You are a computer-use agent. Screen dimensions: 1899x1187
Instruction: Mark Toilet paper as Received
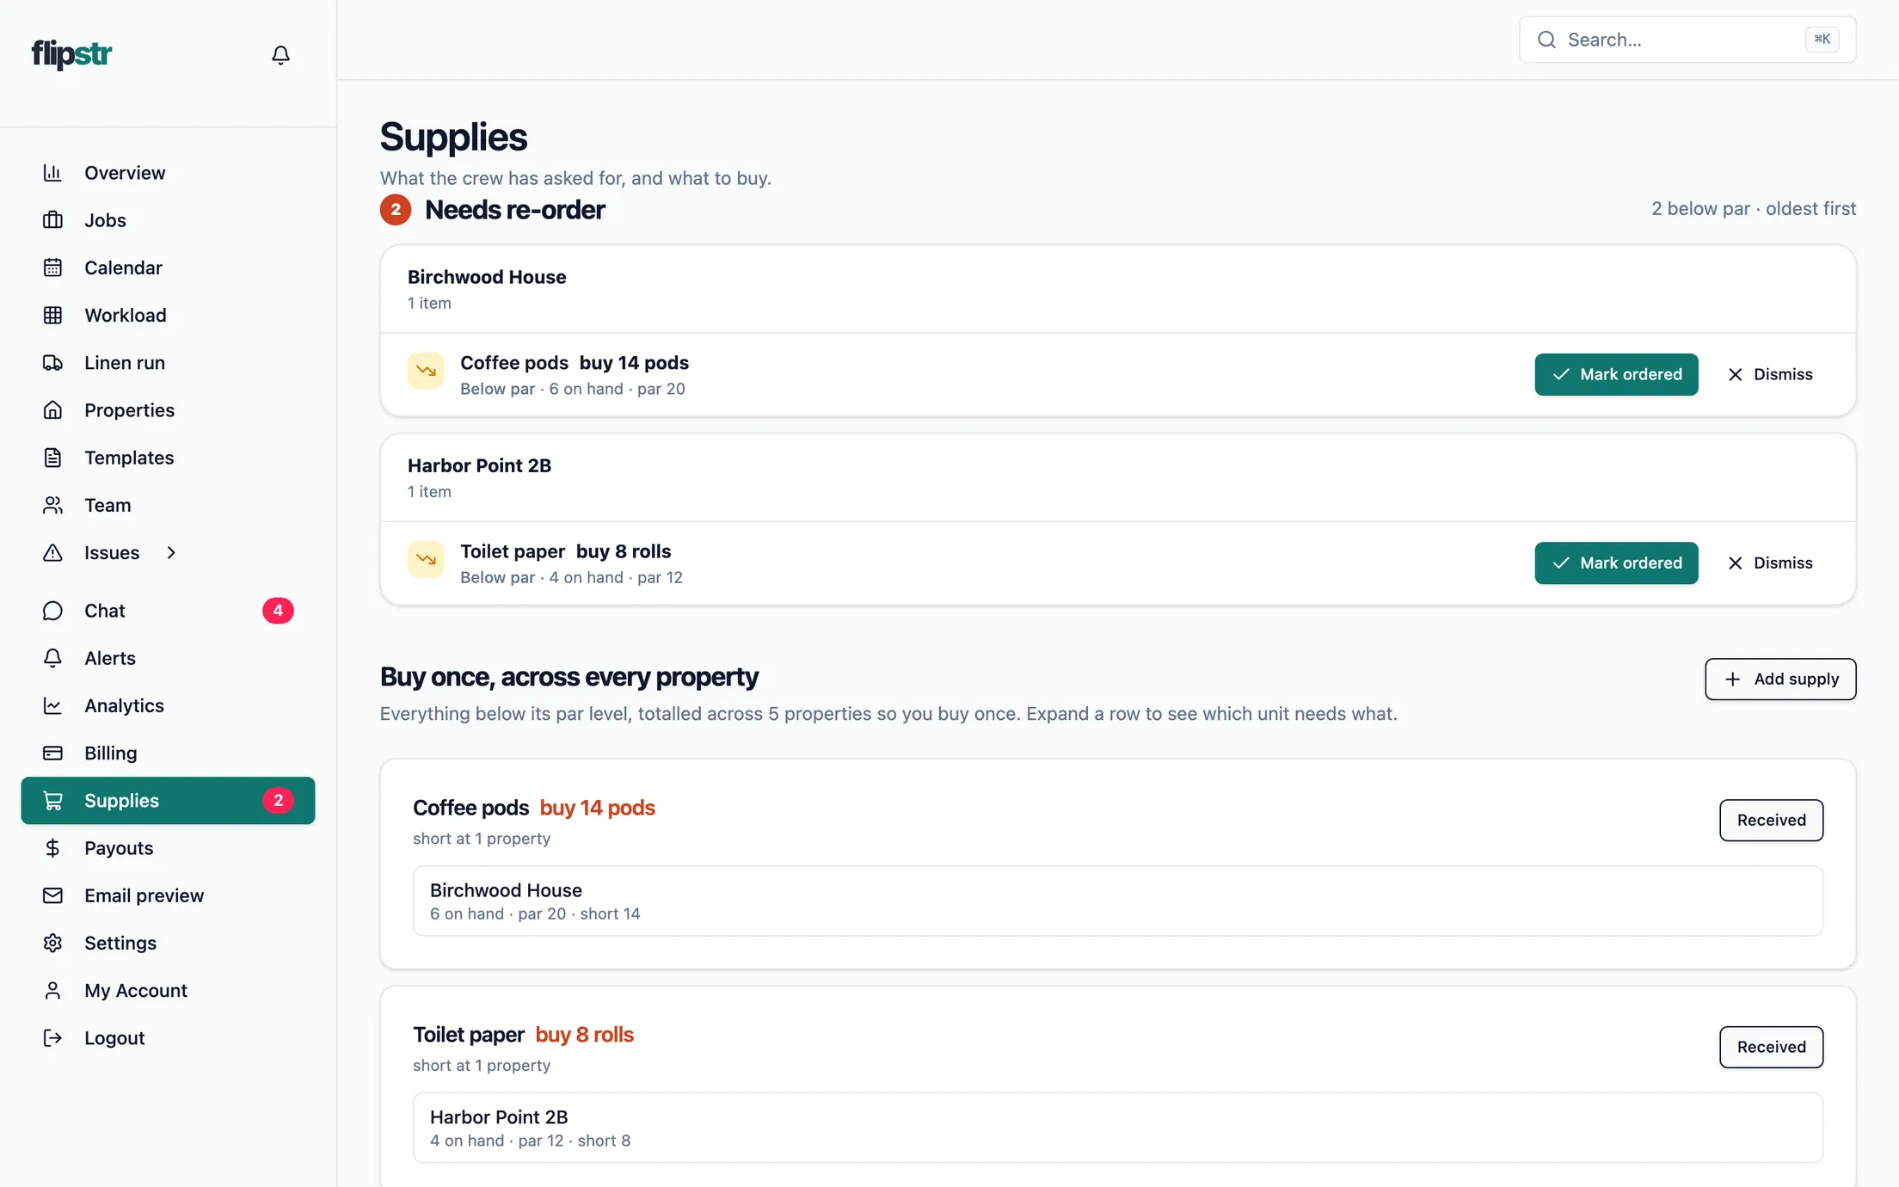pyautogui.click(x=1771, y=1047)
